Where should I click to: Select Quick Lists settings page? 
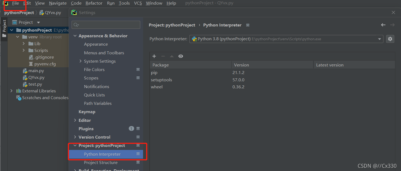tap(94, 95)
